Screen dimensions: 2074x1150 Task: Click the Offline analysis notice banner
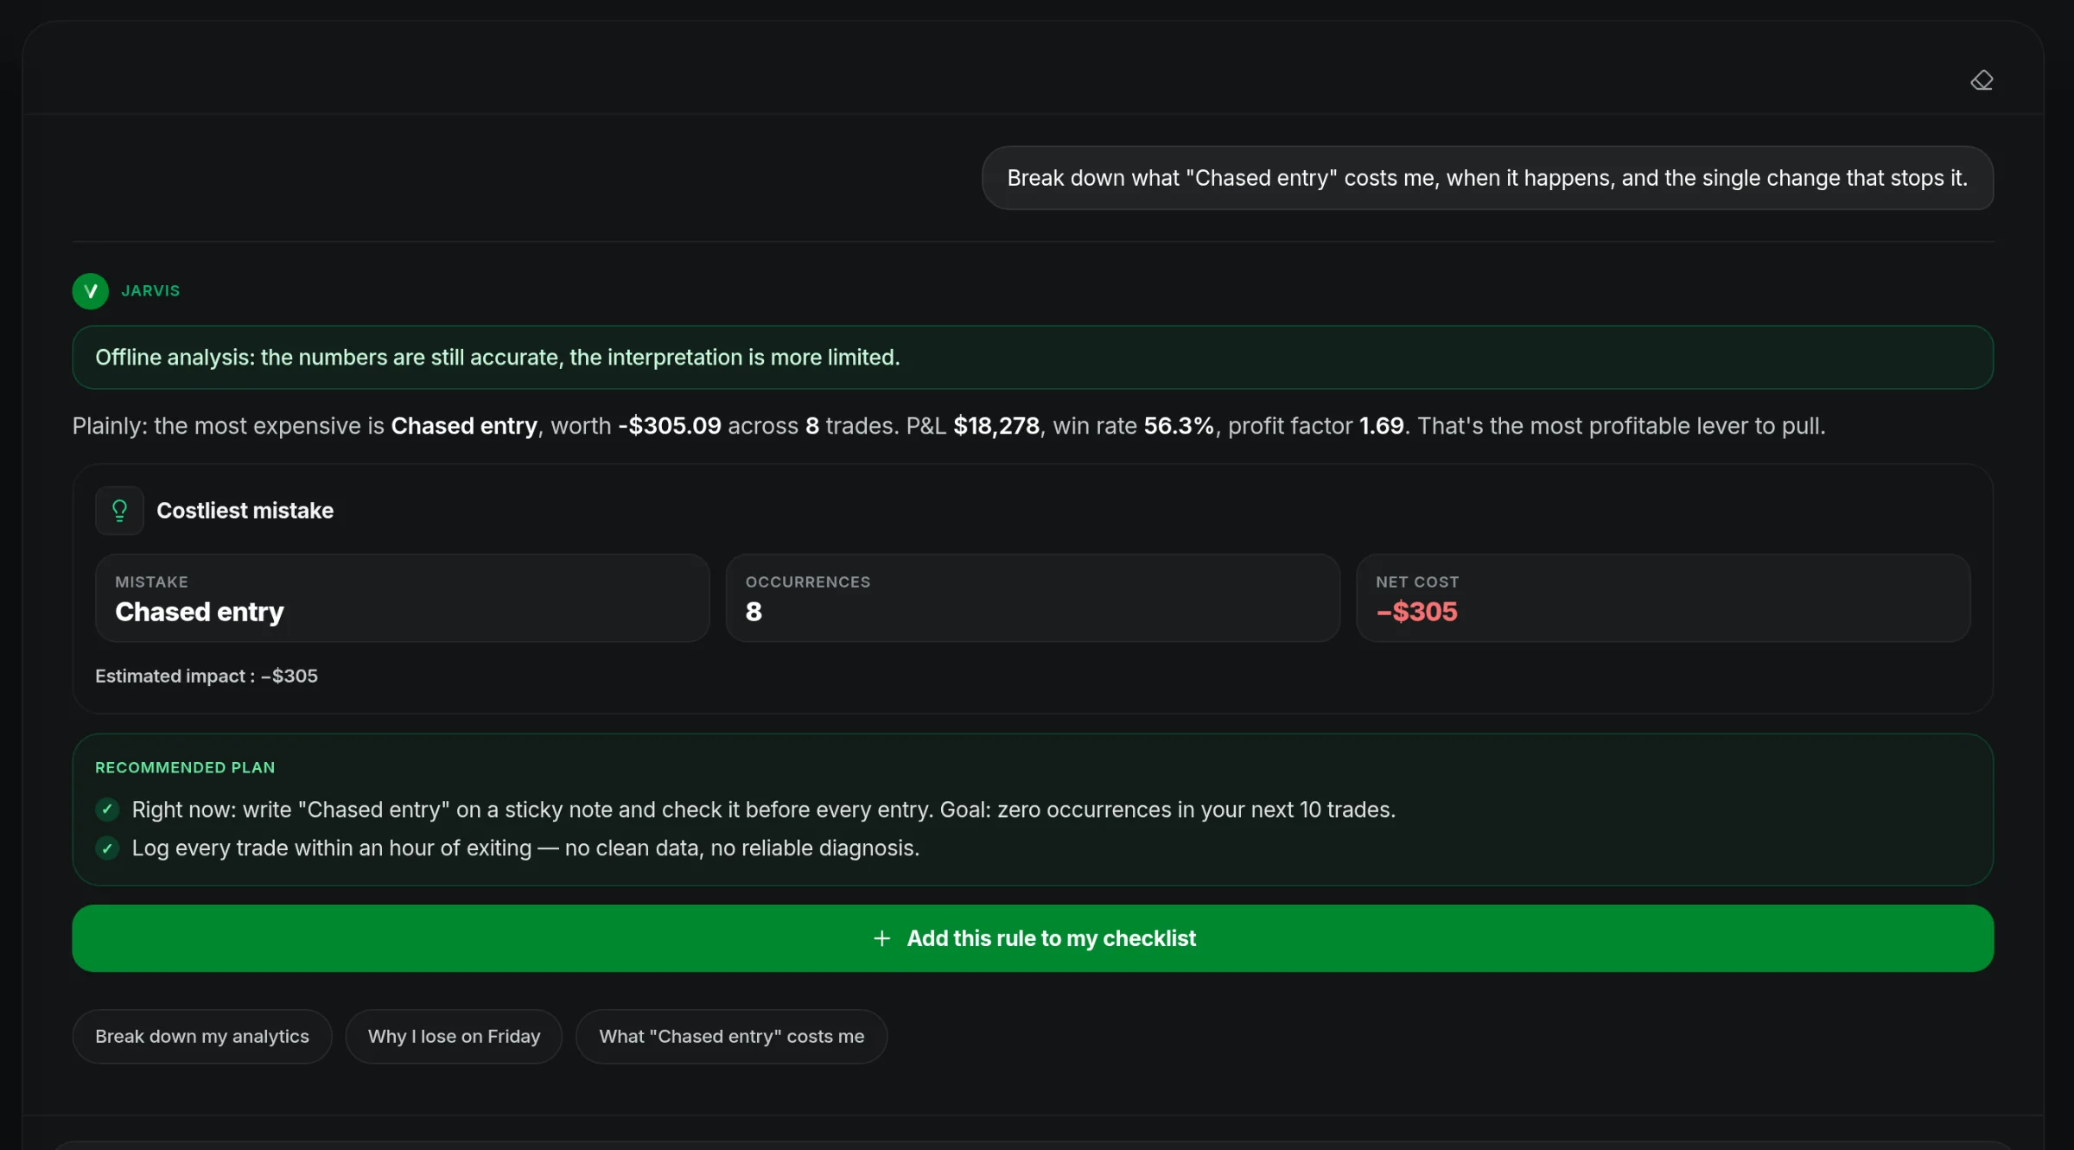pyautogui.click(x=1033, y=358)
